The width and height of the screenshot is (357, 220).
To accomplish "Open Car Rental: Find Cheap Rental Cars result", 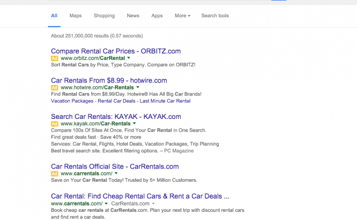I will click(x=140, y=196).
